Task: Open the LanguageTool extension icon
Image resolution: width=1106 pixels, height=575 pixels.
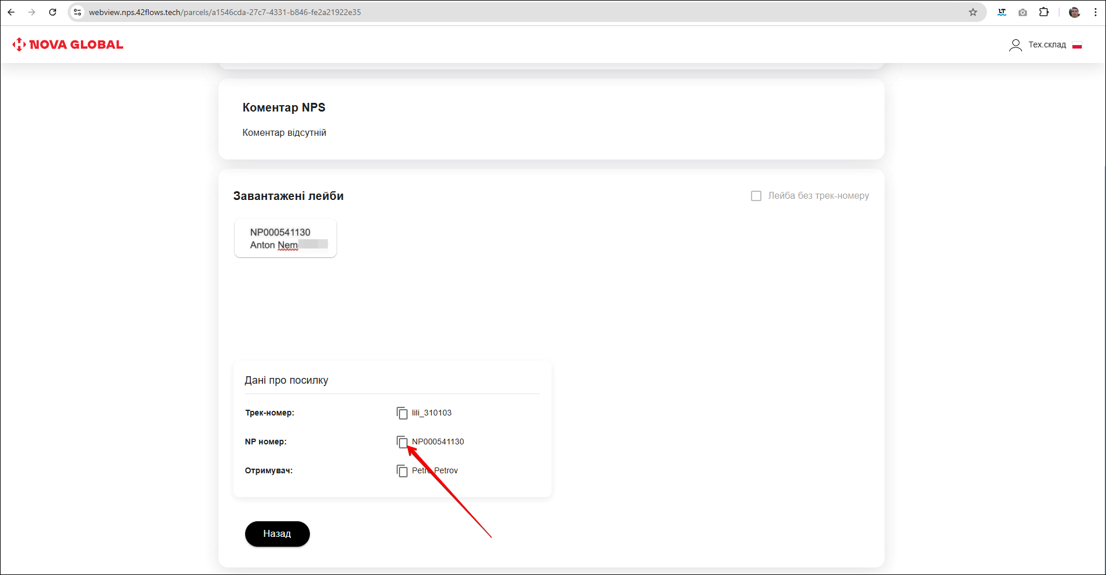Action: coord(1002,12)
